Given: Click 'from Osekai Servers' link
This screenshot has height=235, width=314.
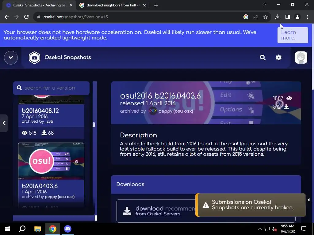Looking at the screenshot, I should point(158,214).
